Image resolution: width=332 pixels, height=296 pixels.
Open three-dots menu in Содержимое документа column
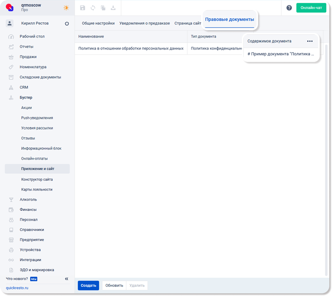click(310, 41)
